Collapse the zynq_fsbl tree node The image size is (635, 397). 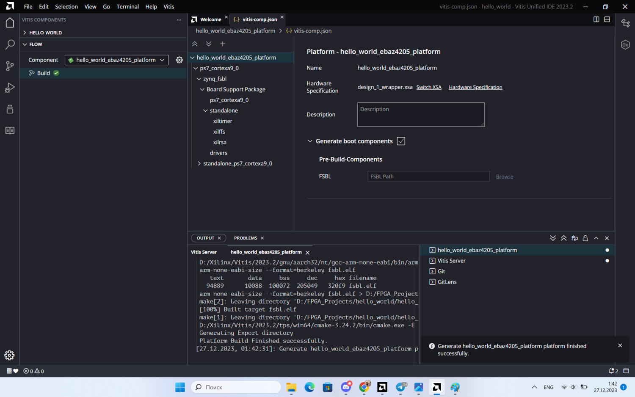199,79
